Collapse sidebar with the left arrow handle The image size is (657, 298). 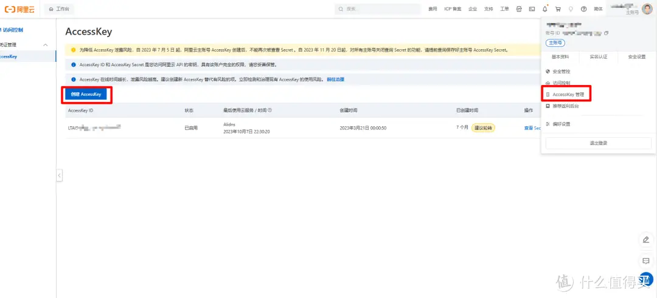(x=60, y=175)
